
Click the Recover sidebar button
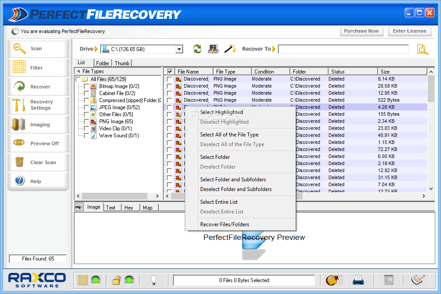(38, 87)
